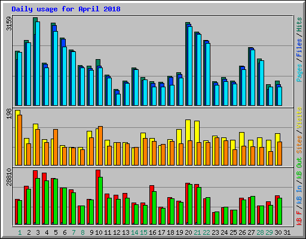The height and width of the screenshot is (239, 306).
Task: Click the red kB F bar for day 16
Action: (x=151, y=205)
